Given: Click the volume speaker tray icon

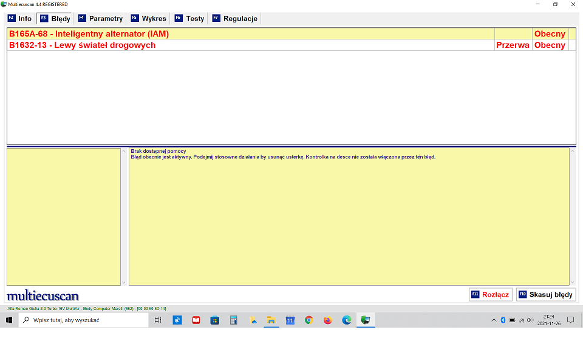Looking at the screenshot, I should [530, 320].
